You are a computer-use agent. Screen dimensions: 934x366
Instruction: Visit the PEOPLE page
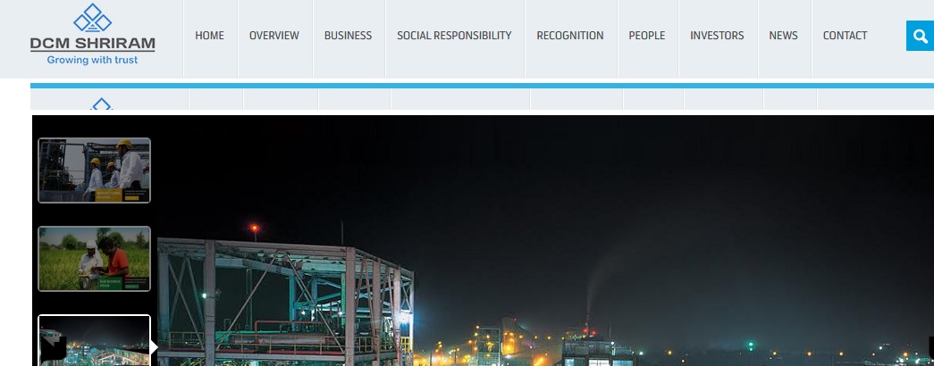647,36
